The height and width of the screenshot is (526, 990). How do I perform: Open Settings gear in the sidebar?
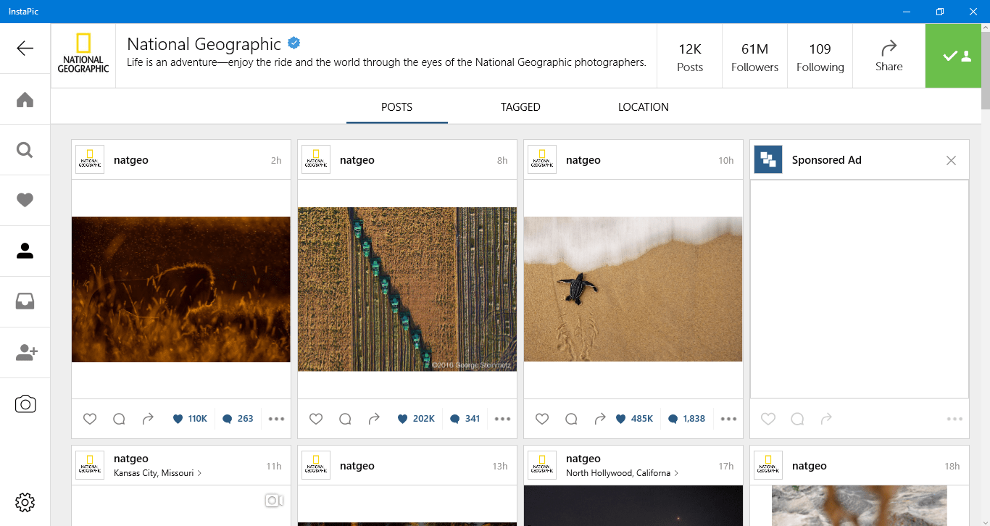point(25,501)
